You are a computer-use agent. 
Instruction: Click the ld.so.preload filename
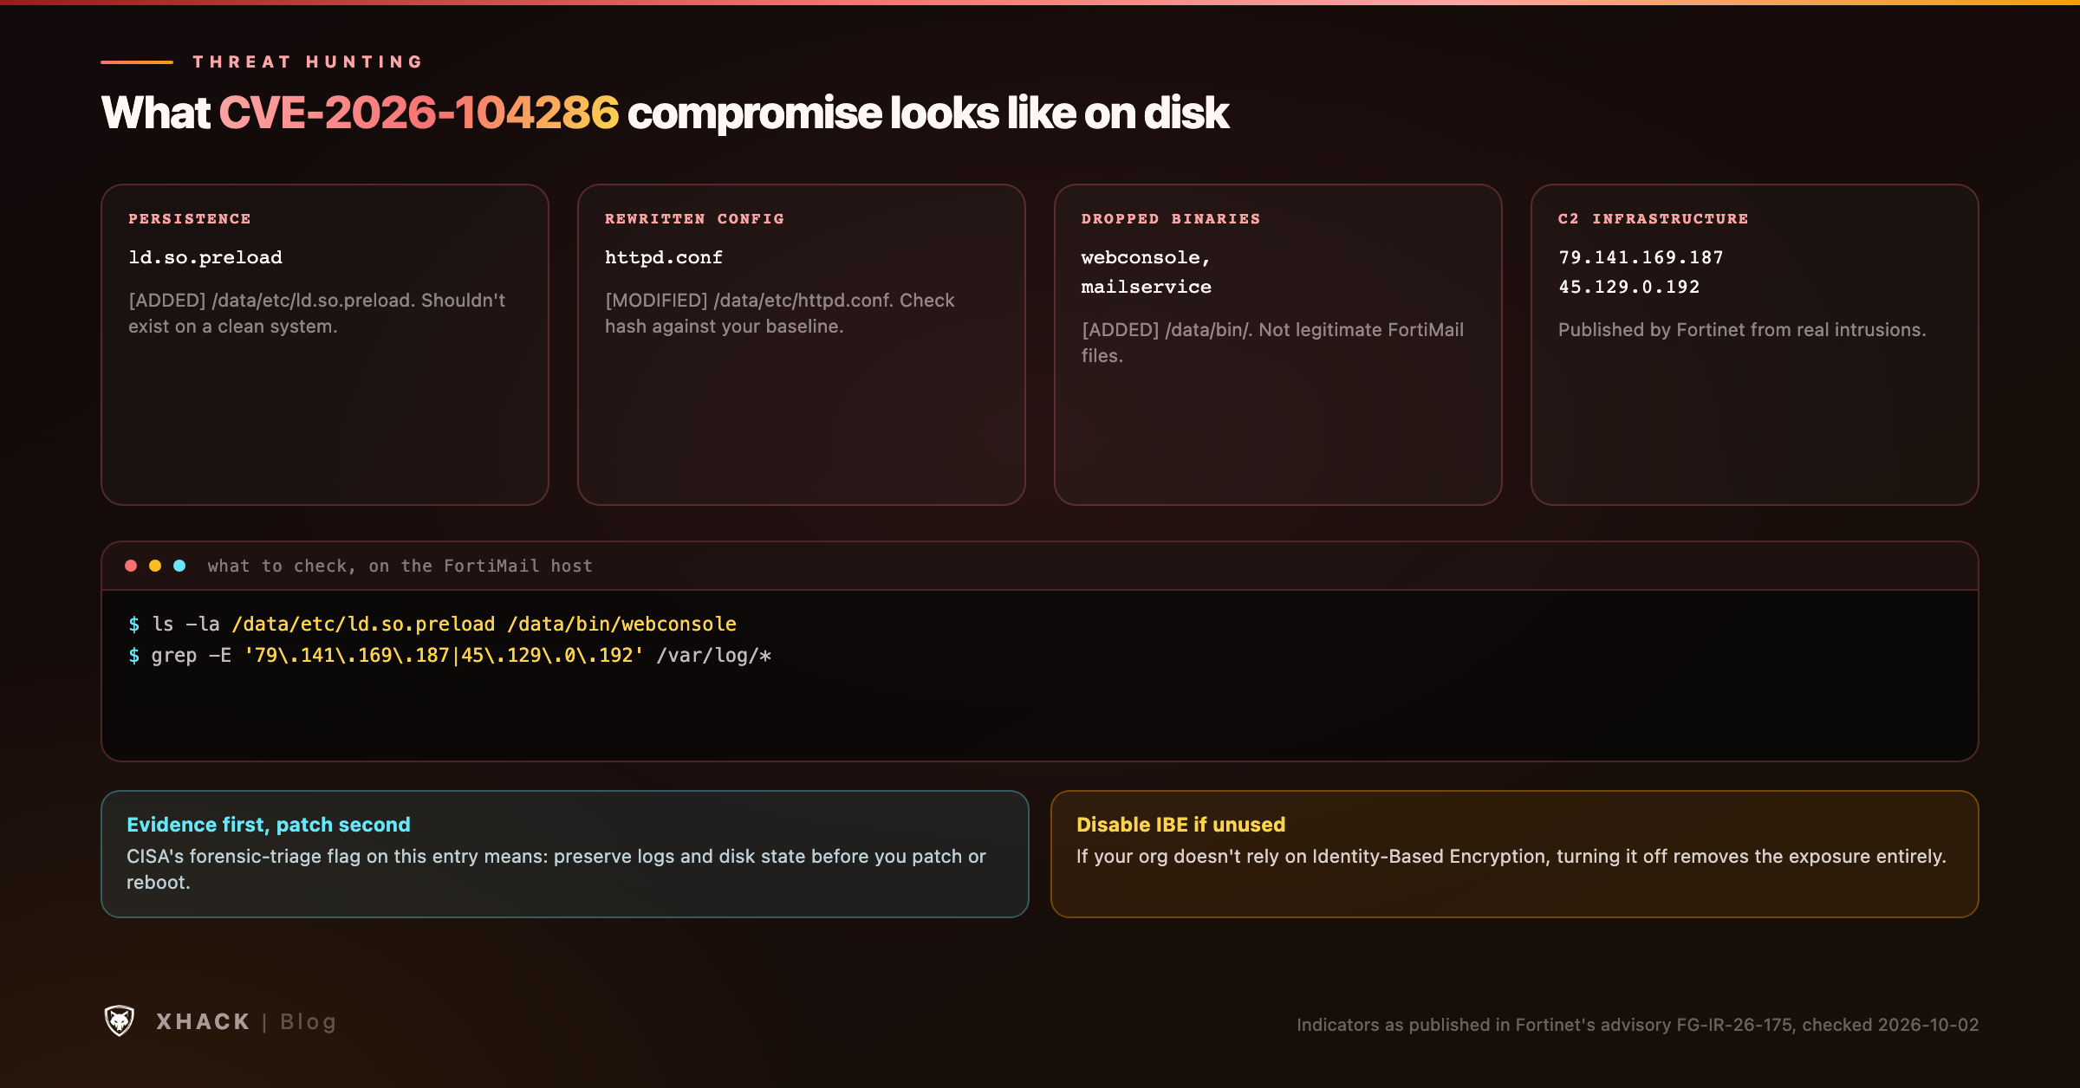click(x=205, y=257)
